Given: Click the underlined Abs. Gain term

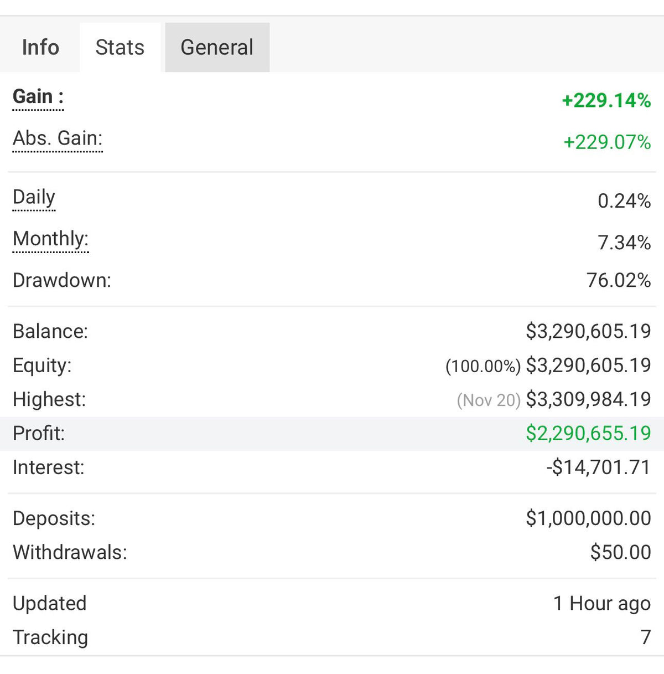Looking at the screenshot, I should [x=57, y=138].
